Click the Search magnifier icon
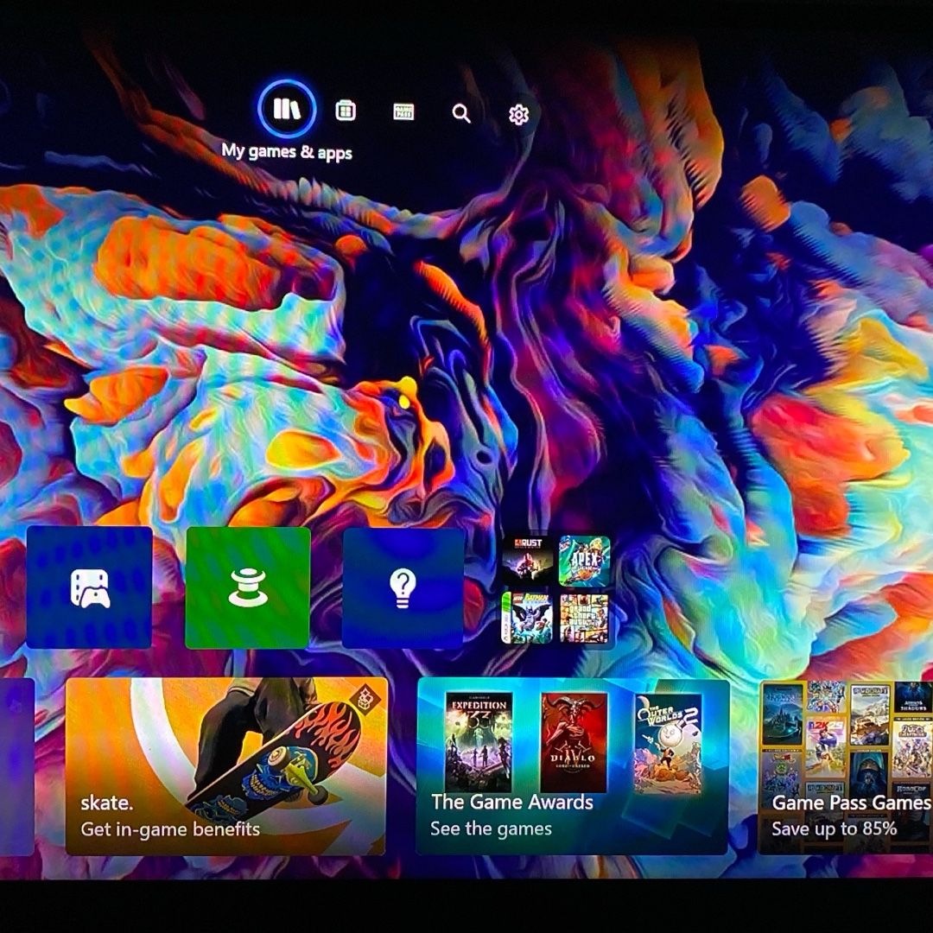Screen dimensions: 933x933 [461, 113]
